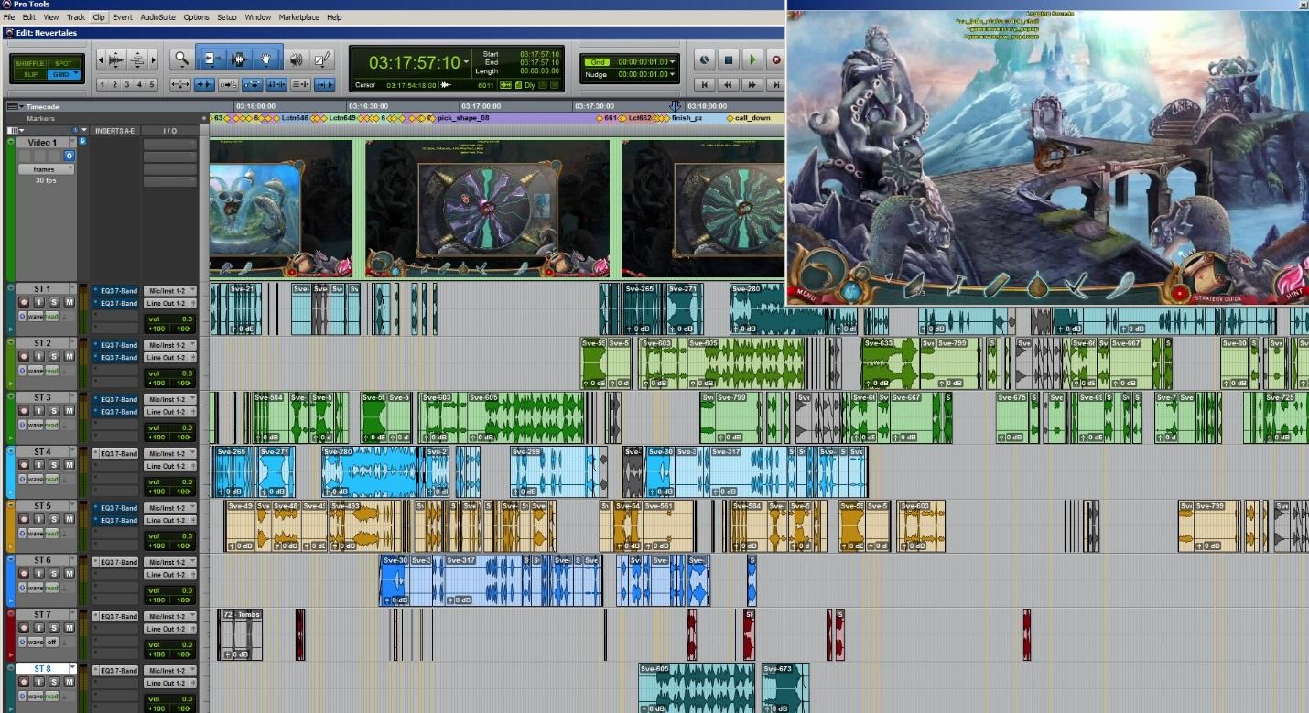1309x713 pixels.
Task: Open Video 1 'frames' view selector
Action: pos(46,169)
